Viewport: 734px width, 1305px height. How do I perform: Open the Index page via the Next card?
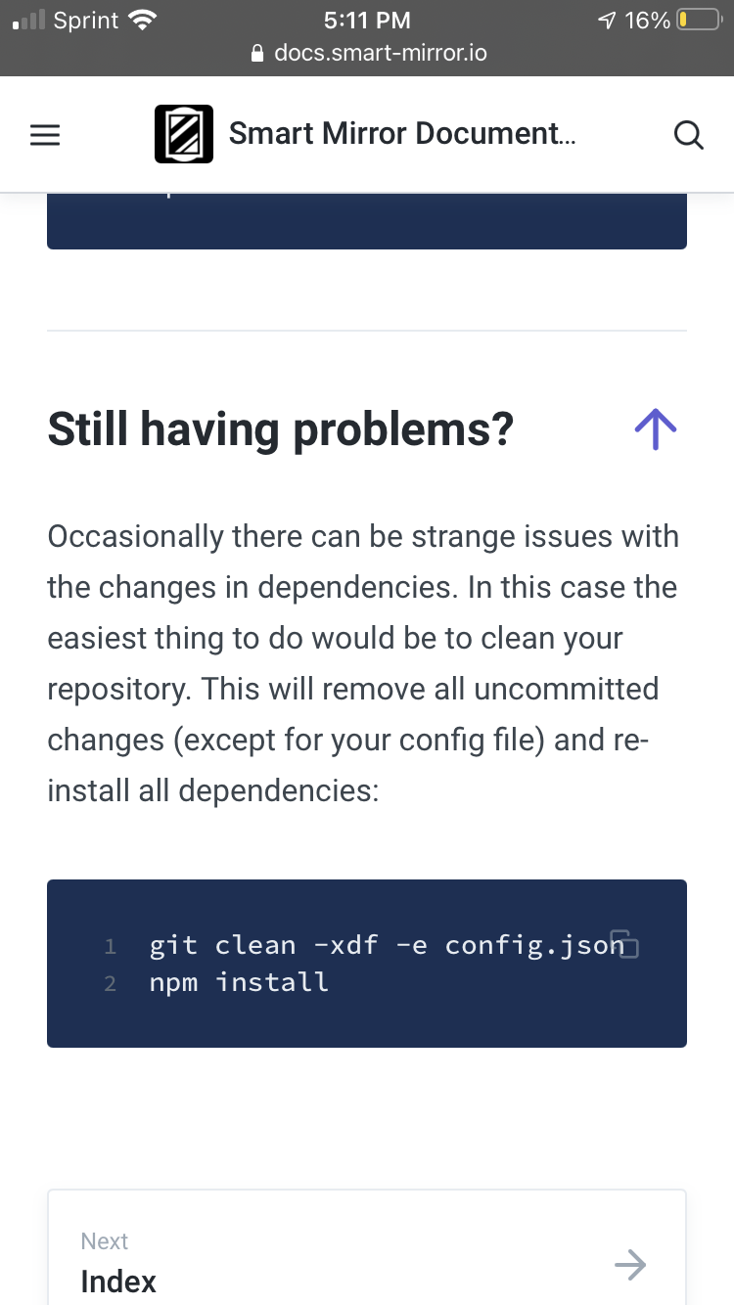pyautogui.click(x=367, y=1265)
